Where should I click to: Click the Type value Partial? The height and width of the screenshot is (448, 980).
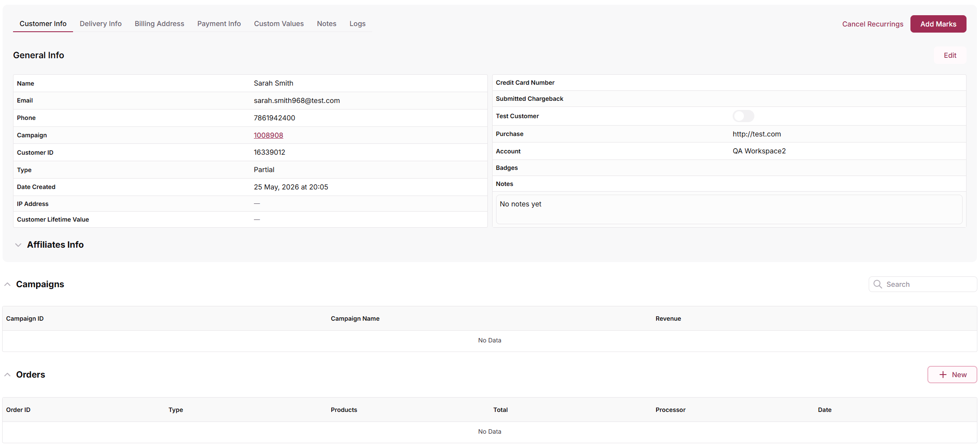click(x=264, y=170)
